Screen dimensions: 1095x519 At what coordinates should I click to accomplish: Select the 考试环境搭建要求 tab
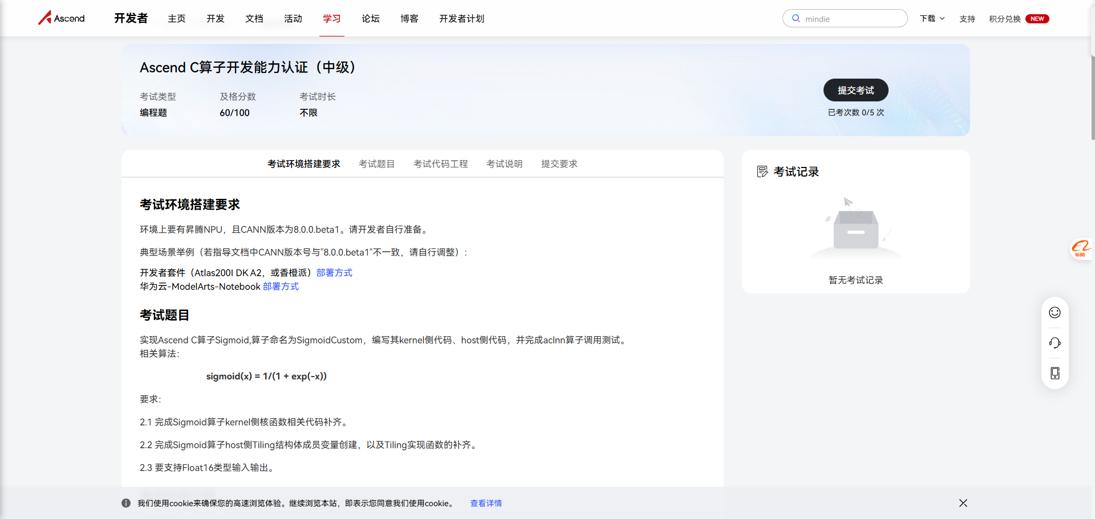303,164
